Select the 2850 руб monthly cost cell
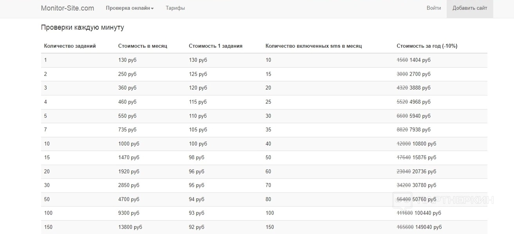The width and height of the screenshot is (514, 234). coord(128,185)
